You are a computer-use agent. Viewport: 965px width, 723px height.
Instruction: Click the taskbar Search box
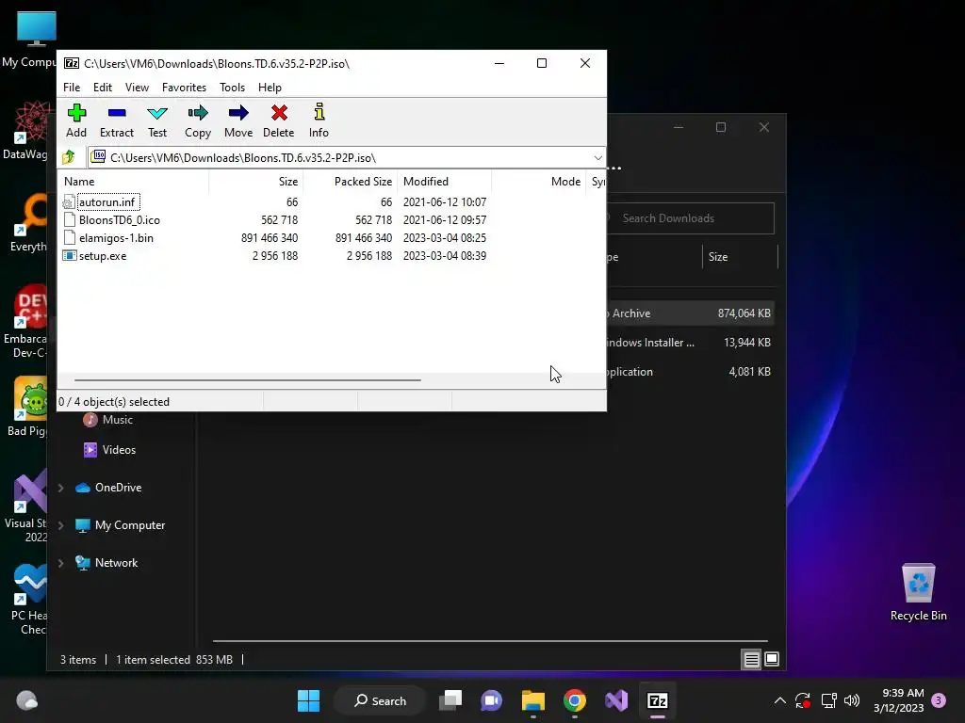coord(381,700)
